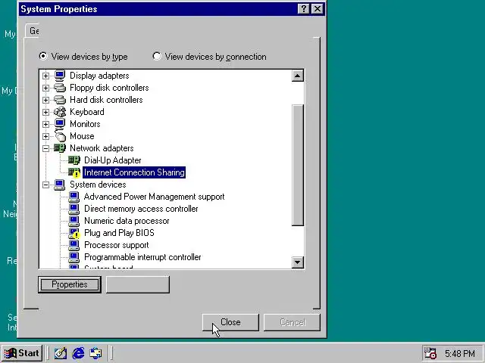Expand the Monitors node

pos(45,124)
